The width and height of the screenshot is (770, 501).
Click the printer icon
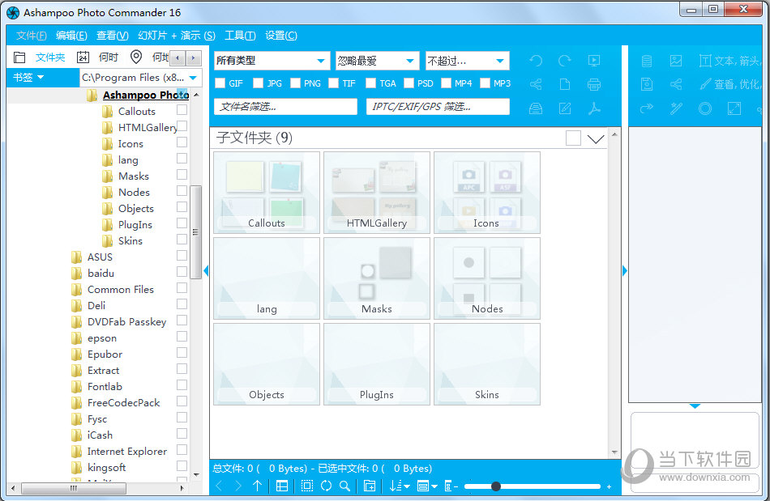click(594, 84)
